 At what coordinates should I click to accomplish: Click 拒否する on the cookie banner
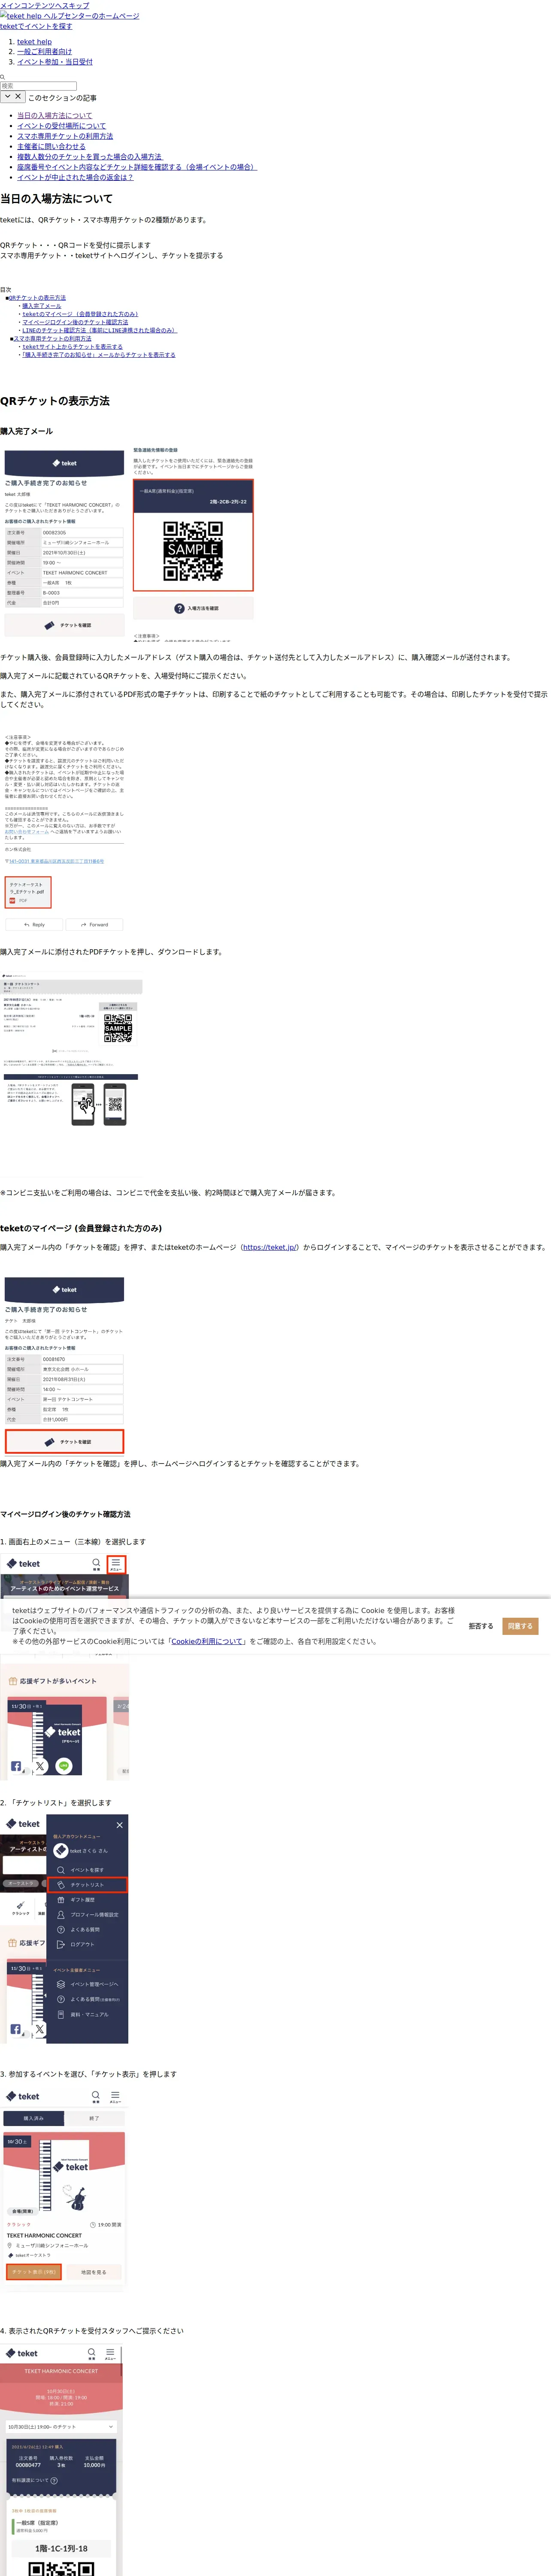pyautogui.click(x=481, y=1626)
